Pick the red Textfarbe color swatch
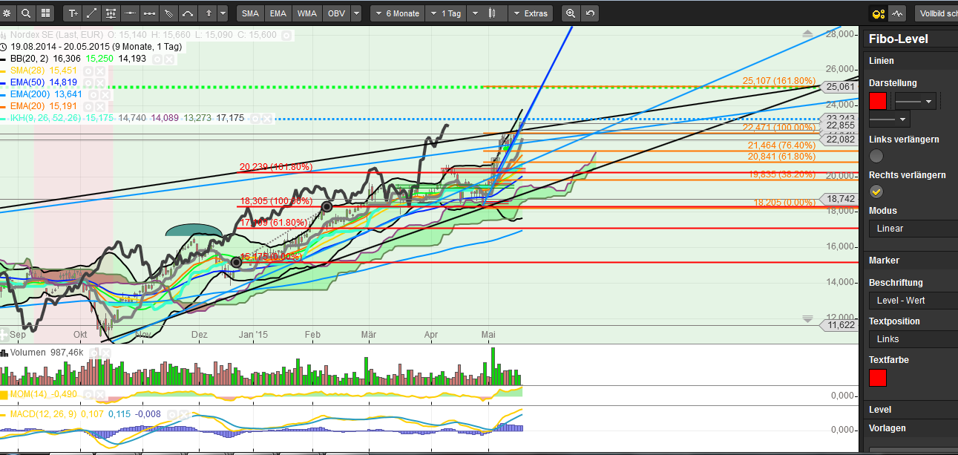The height and width of the screenshot is (455, 958). [x=878, y=378]
